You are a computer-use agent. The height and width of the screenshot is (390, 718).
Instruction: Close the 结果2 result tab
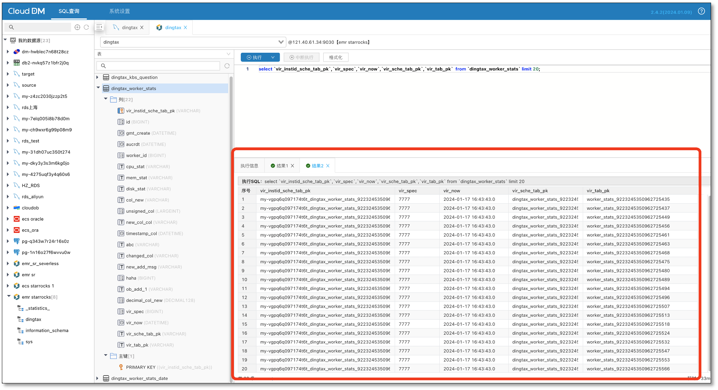(328, 166)
